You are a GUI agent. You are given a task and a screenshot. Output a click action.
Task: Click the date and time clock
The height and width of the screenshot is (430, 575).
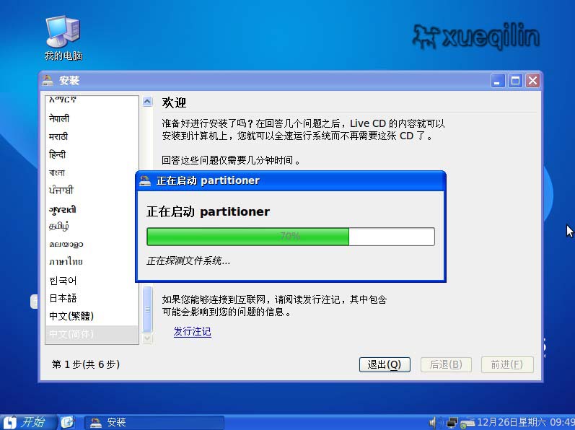click(x=526, y=422)
